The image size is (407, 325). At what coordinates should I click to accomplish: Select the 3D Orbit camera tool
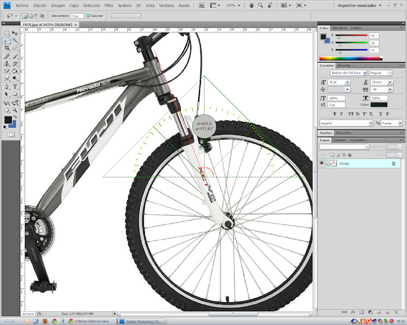click(x=15, y=103)
